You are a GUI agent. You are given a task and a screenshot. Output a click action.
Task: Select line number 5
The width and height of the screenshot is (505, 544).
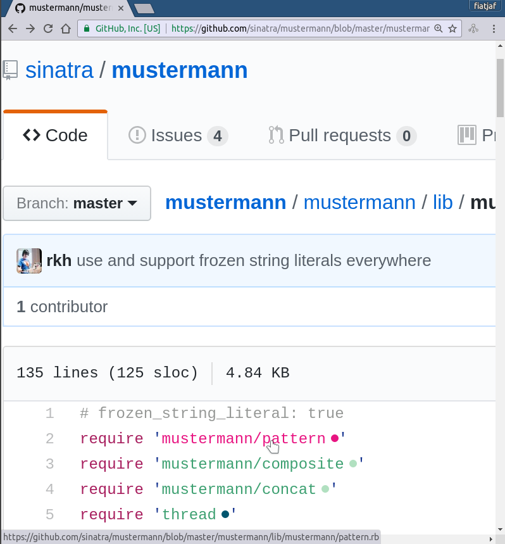tap(49, 514)
